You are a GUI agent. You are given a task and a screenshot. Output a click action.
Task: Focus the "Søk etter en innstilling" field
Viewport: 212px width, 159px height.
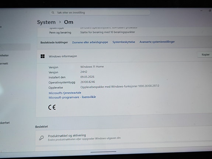pyautogui.click(x=100, y=13)
